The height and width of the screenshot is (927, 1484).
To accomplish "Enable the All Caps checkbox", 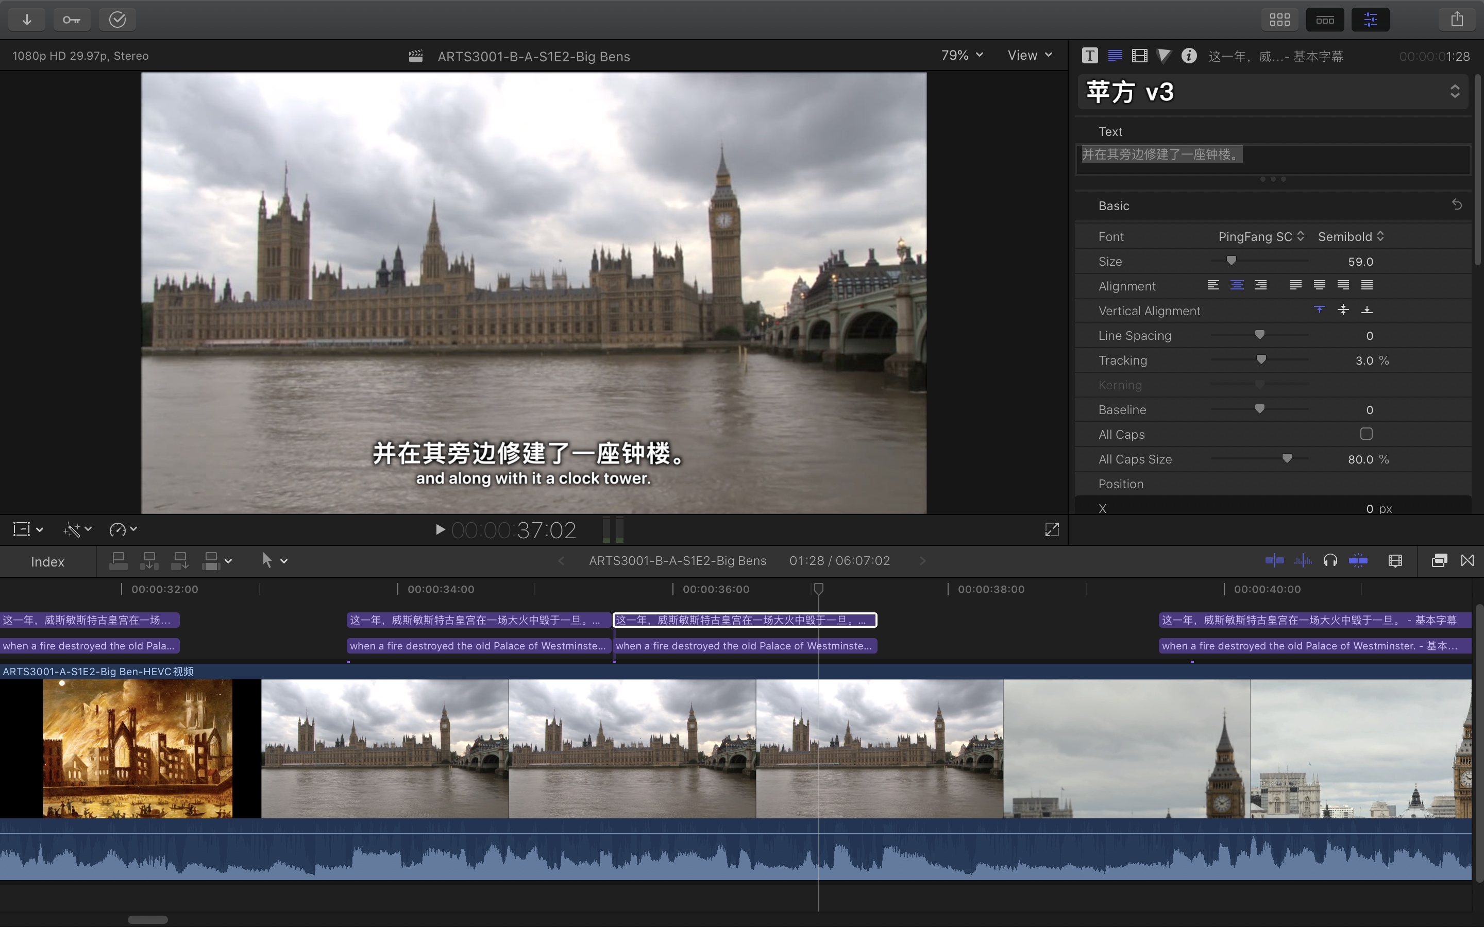I will click(1367, 434).
